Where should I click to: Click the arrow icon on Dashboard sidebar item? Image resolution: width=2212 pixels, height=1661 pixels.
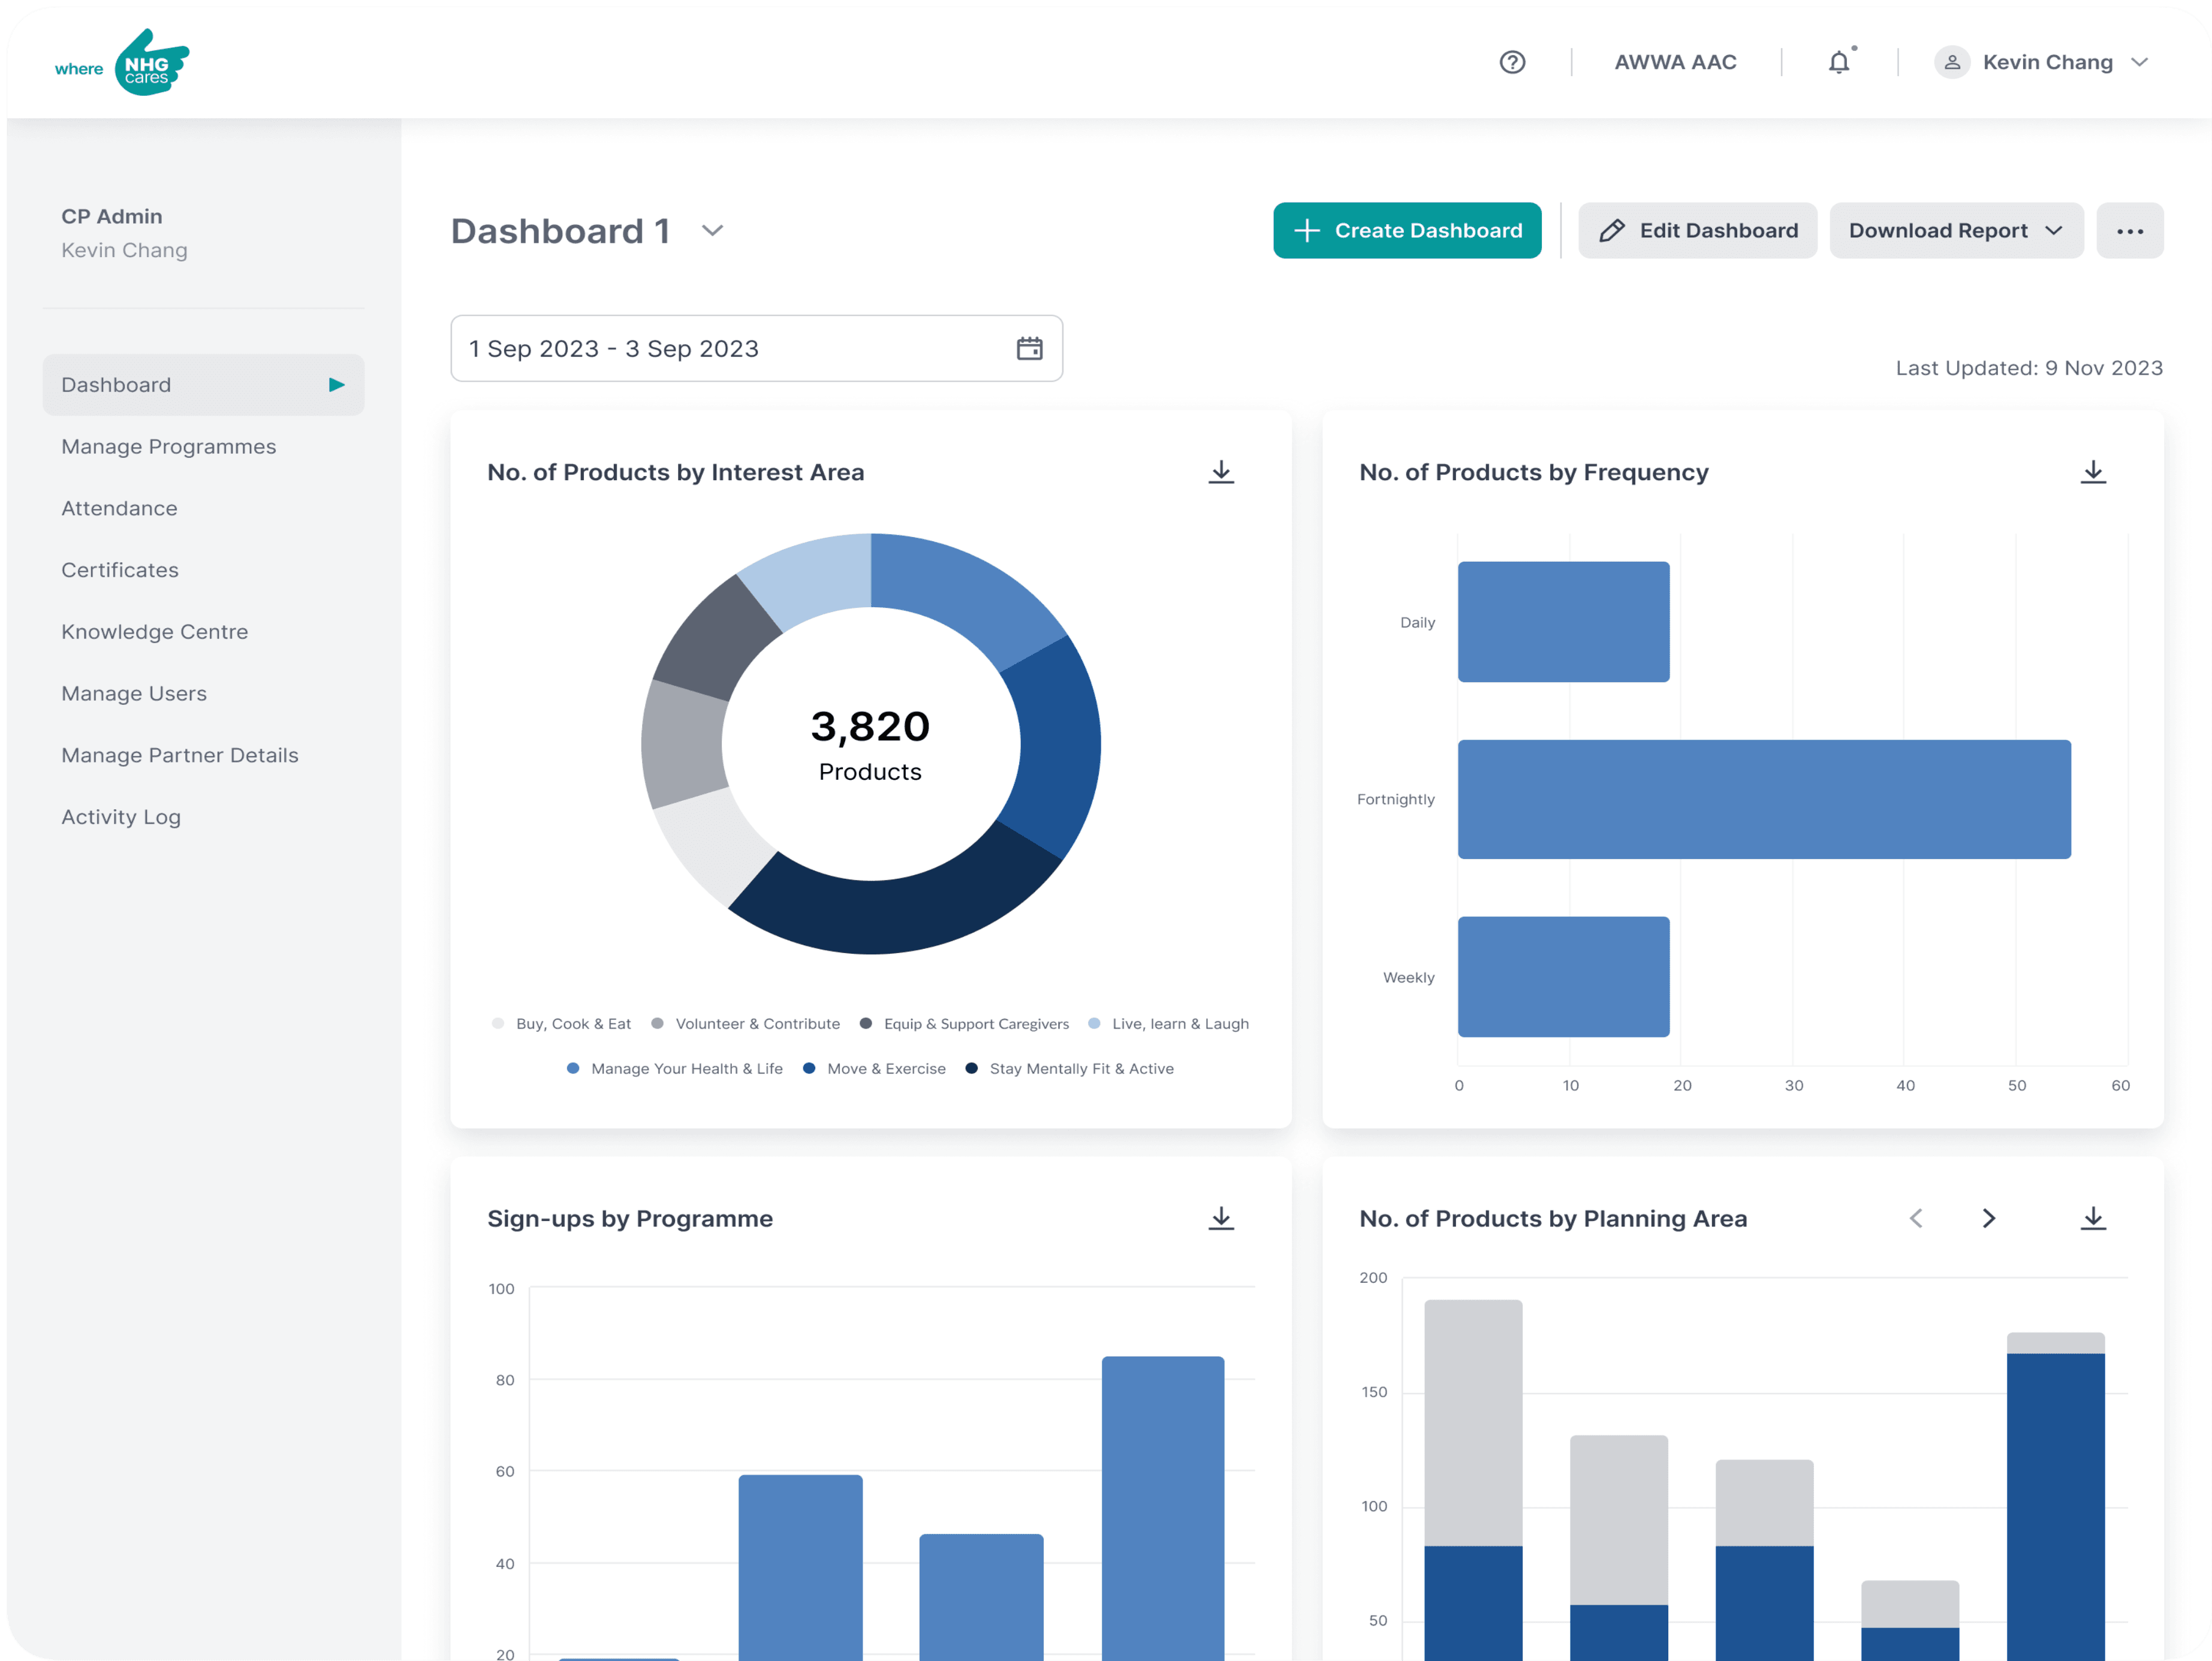tap(337, 385)
